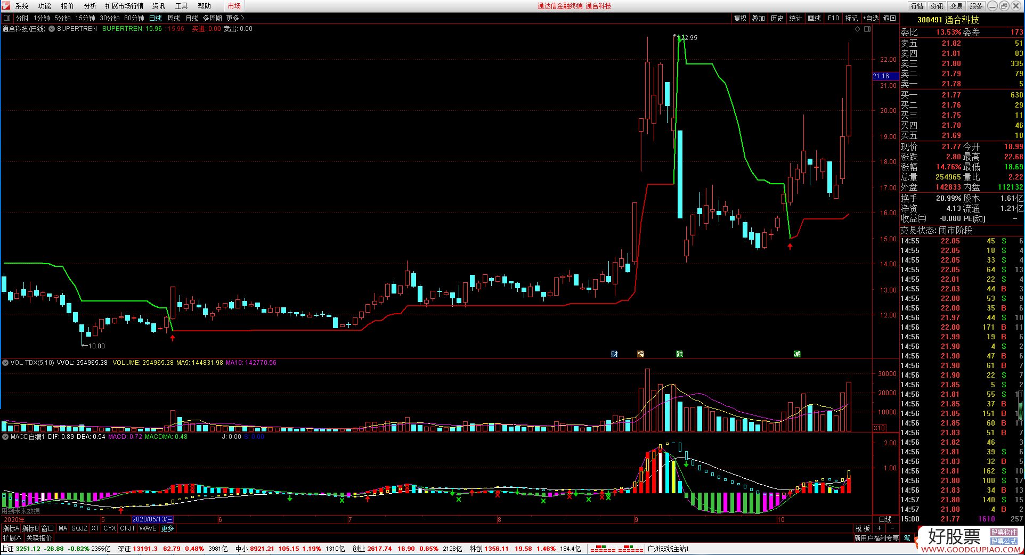The image size is (1025, 555).
Task: Click the 服务 service button
Action: point(976,6)
